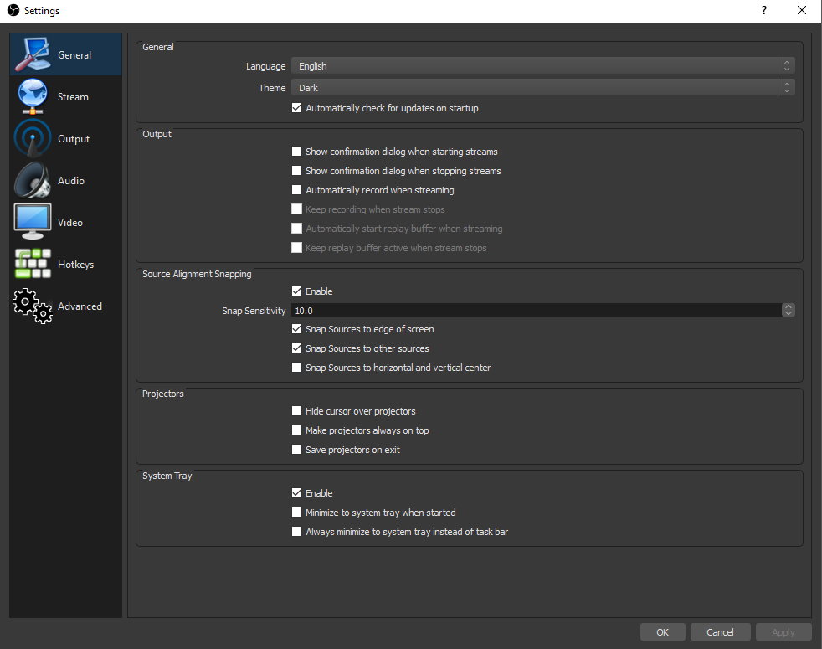Select the Hotkeys keyboard icon
822x649 pixels.
click(x=33, y=264)
